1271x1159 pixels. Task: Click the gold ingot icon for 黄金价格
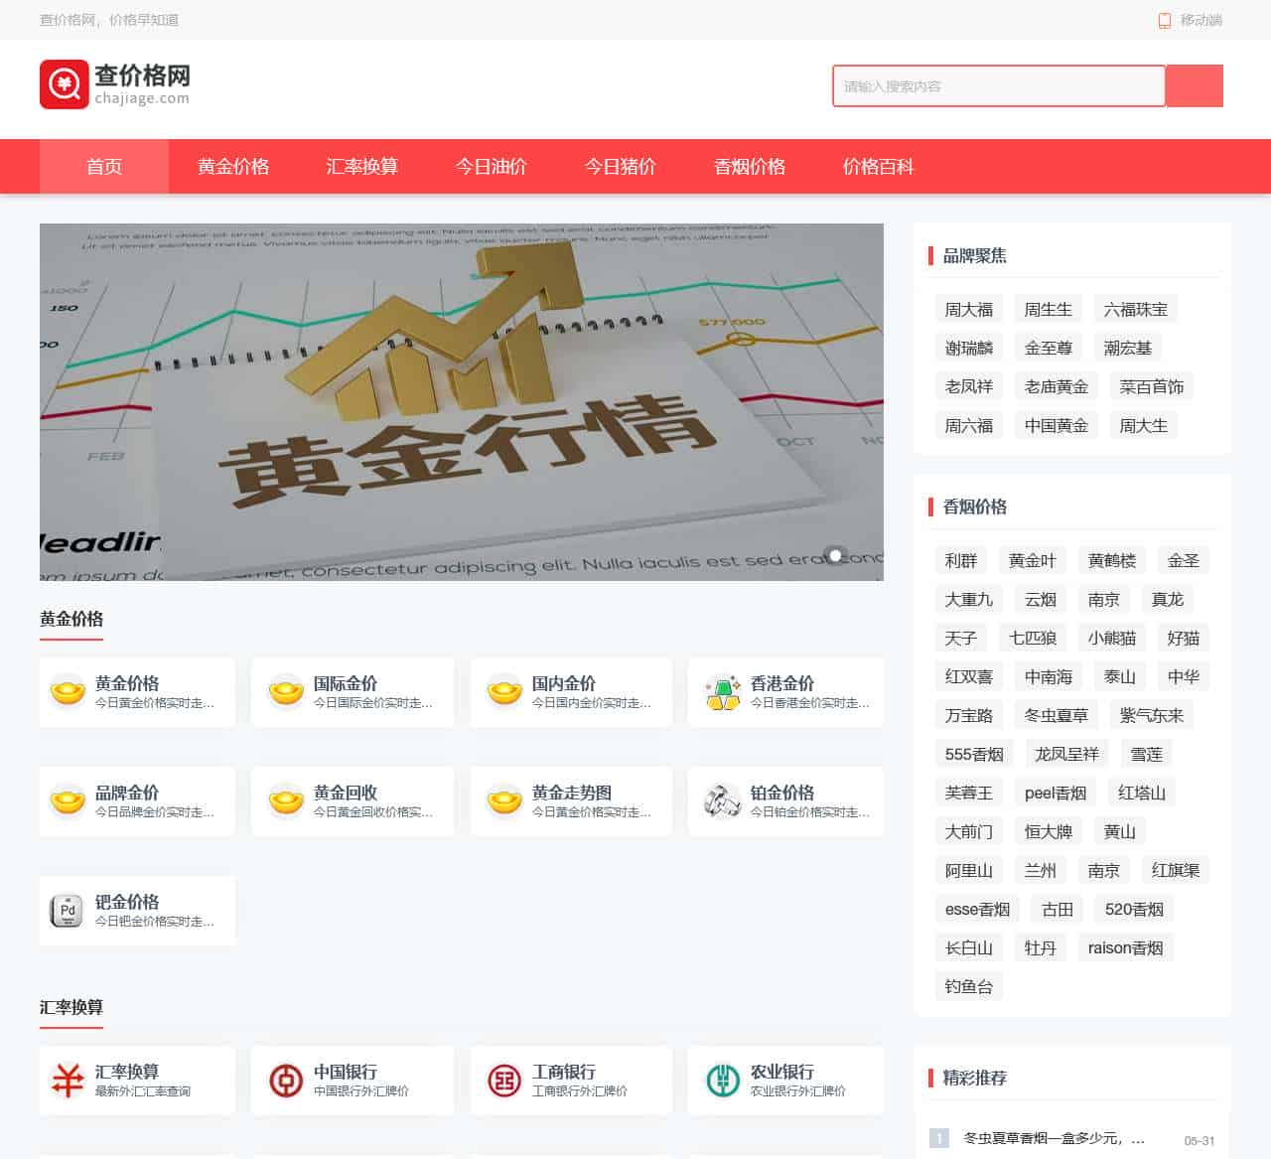coord(68,691)
